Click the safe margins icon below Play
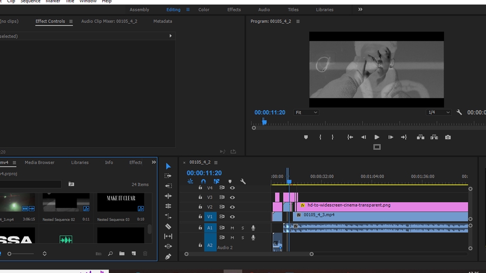Viewport: 486px width, 273px height. (377, 147)
